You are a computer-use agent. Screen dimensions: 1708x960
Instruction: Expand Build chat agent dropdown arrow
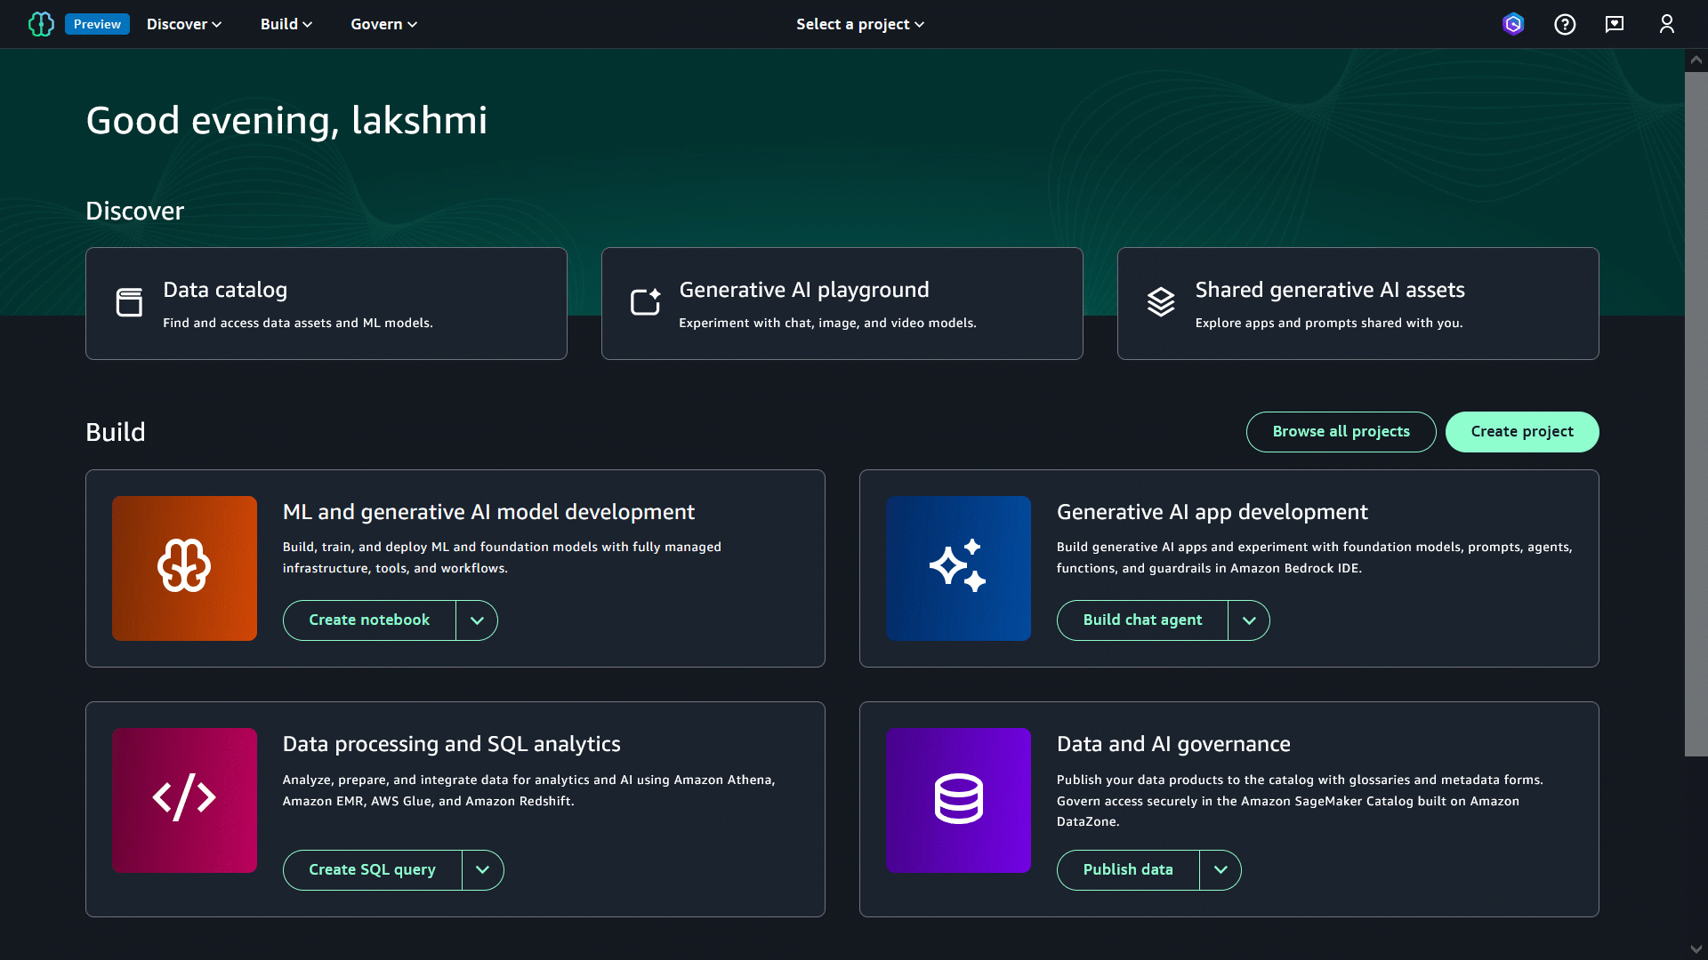1249,620
